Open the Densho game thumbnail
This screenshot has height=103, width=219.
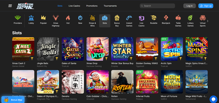[73, 82]
